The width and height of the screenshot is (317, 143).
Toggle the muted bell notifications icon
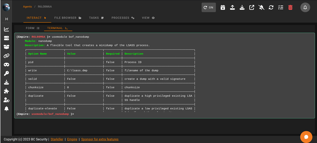tap(261, 7)
